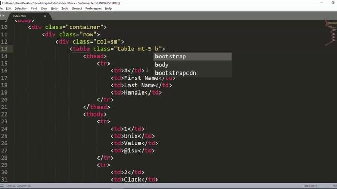Viewport: 337px width, 189px height.
Task: Open the Find menu
Action: 34,8
